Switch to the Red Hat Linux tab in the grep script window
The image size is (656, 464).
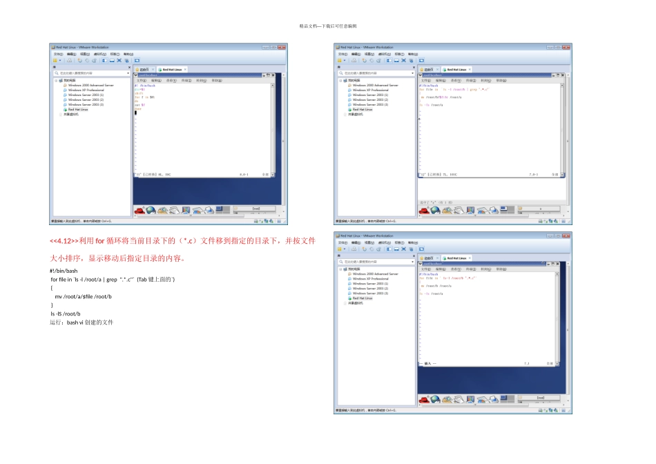tap(456, 70)
